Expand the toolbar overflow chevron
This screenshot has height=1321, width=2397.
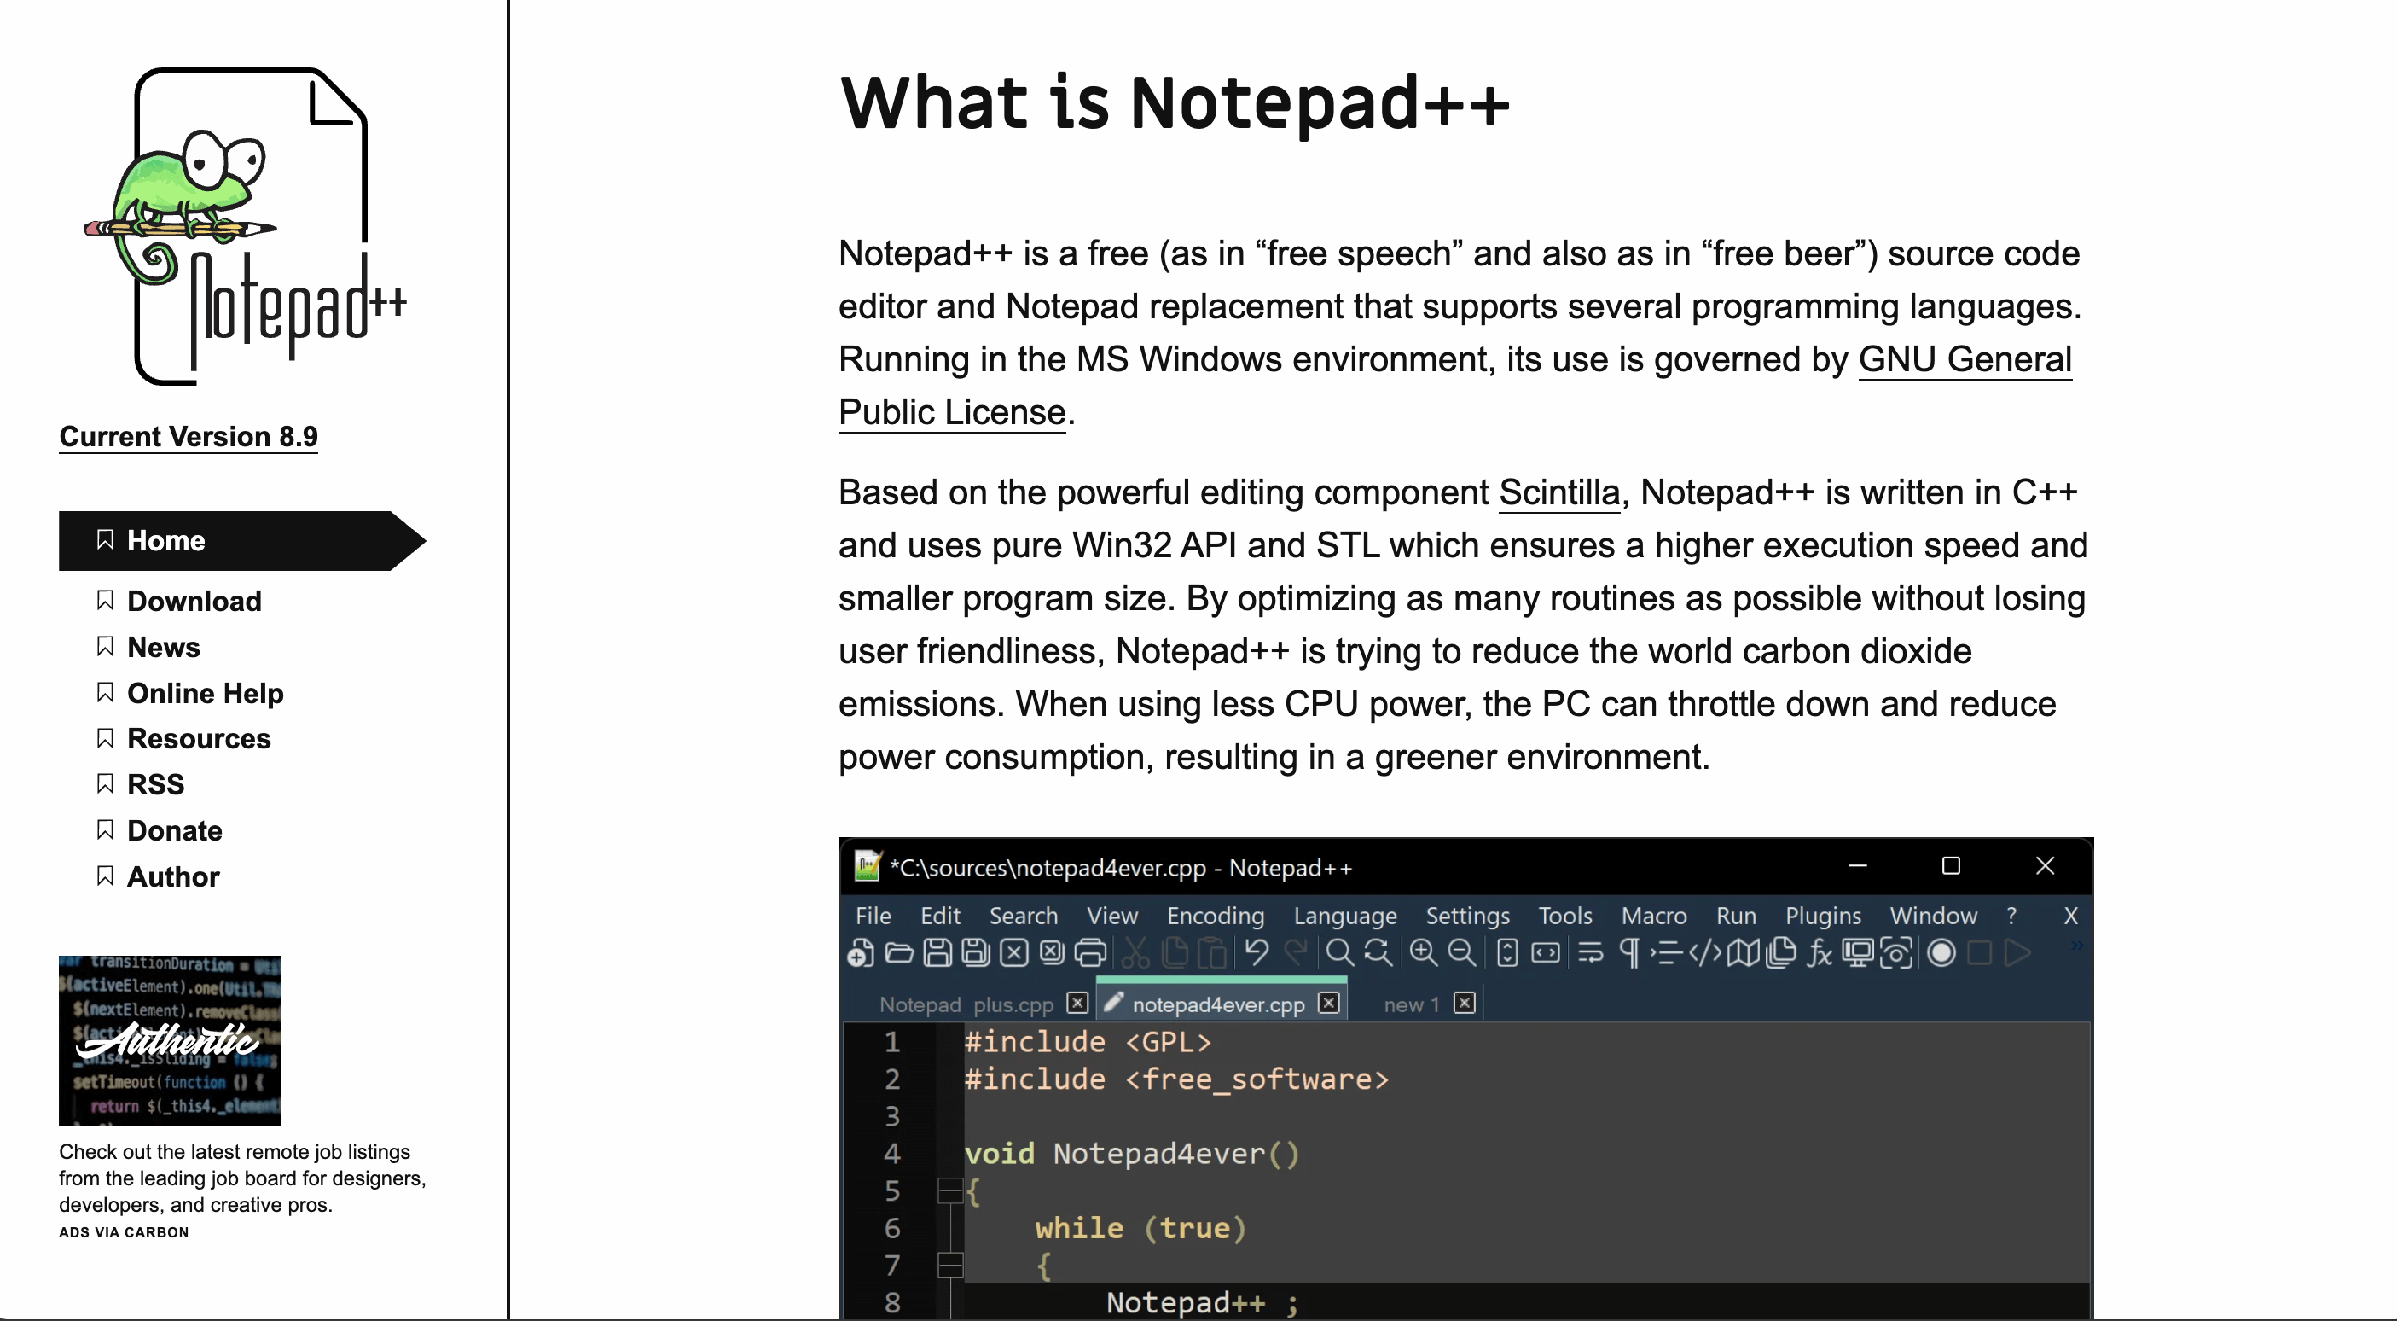click(2076, 948)
